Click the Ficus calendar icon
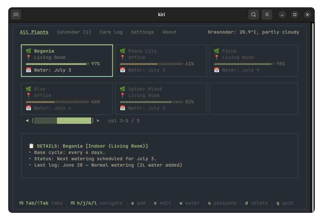Screen dimensions: 323x222 217,70
